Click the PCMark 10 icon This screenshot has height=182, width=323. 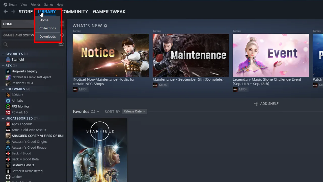click(x=8, y=112)
